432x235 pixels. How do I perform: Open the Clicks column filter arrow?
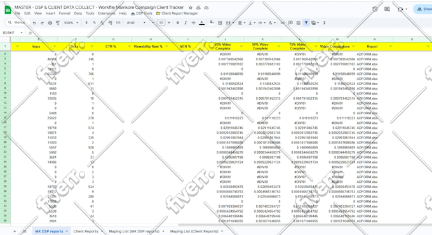coord(91,46)
